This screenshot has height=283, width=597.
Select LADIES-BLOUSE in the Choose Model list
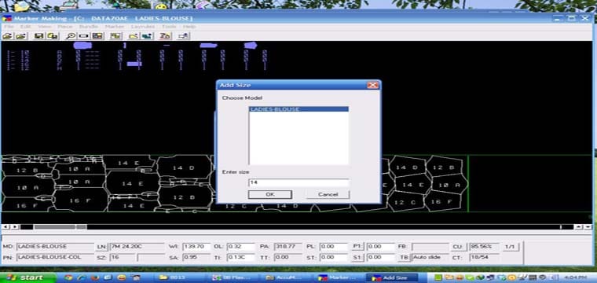(298, 109)
